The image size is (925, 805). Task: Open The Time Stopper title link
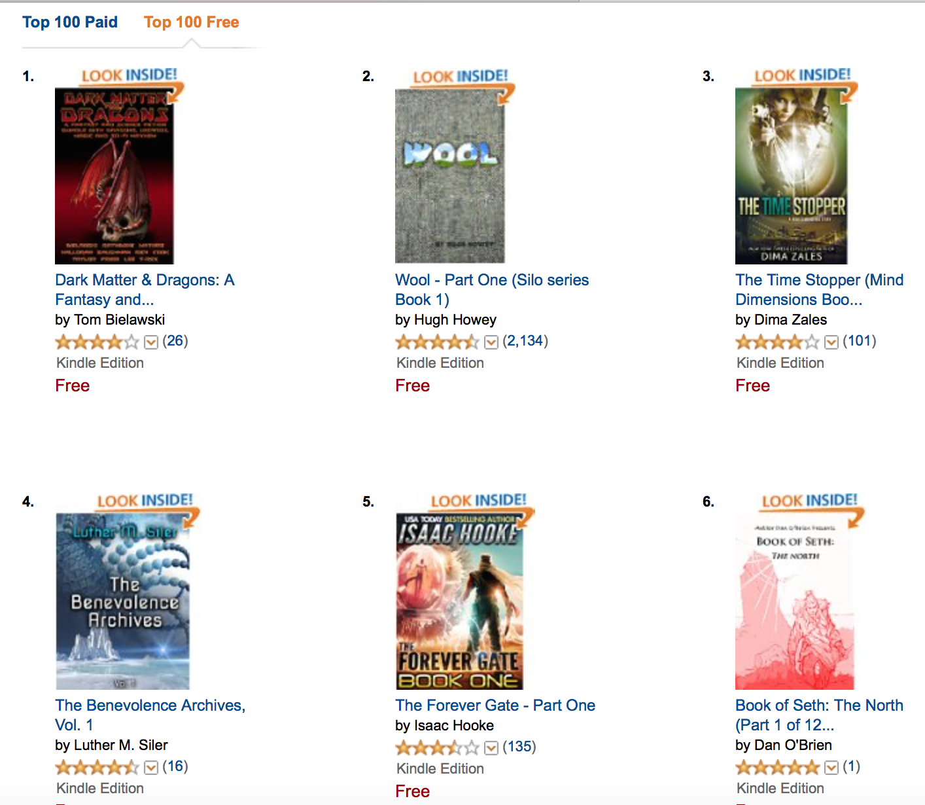click(x=820, y=290)
